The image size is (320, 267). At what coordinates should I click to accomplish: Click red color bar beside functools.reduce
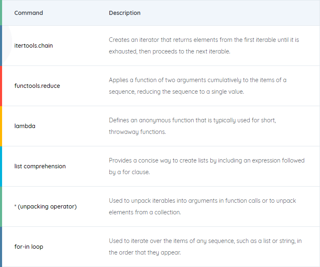pos(1,86)
